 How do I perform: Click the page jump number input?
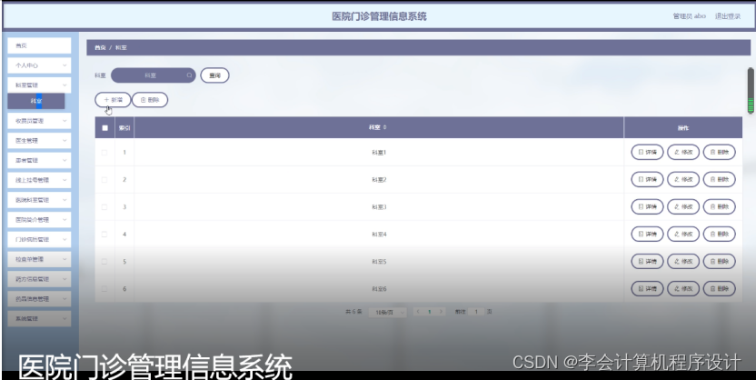pyautogui.click(x=476, y=312)
